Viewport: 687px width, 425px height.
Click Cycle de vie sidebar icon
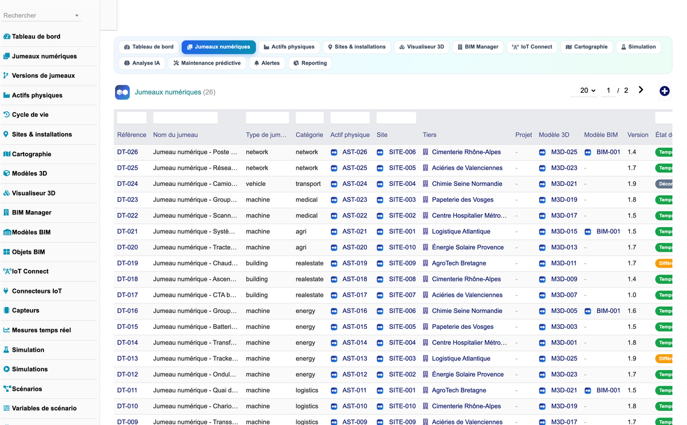pyautogui.click(x=7, y=115)
